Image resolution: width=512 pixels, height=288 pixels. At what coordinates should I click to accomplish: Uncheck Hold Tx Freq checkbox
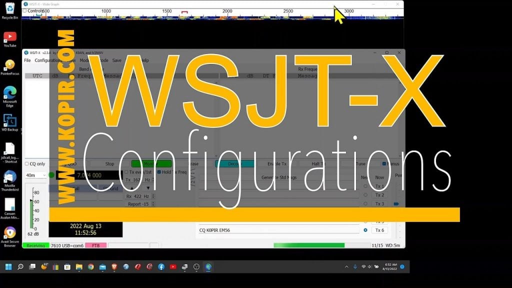(x=159, y=172)
